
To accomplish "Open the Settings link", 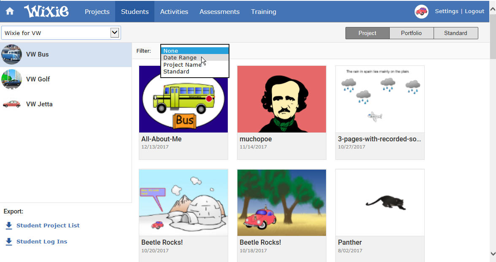I will pyautogui.click(x=446, y=11).
